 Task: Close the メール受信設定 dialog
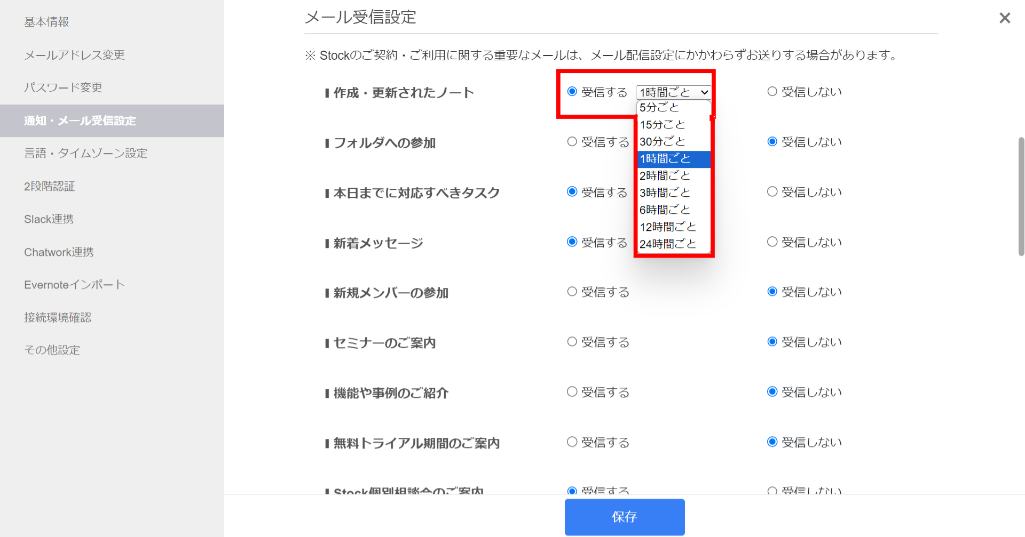pos(1004,18)
